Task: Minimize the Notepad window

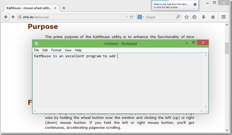Action: click(x=187, y=43)
